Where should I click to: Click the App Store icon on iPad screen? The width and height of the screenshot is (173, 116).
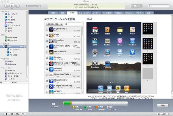tap(132, 41)
